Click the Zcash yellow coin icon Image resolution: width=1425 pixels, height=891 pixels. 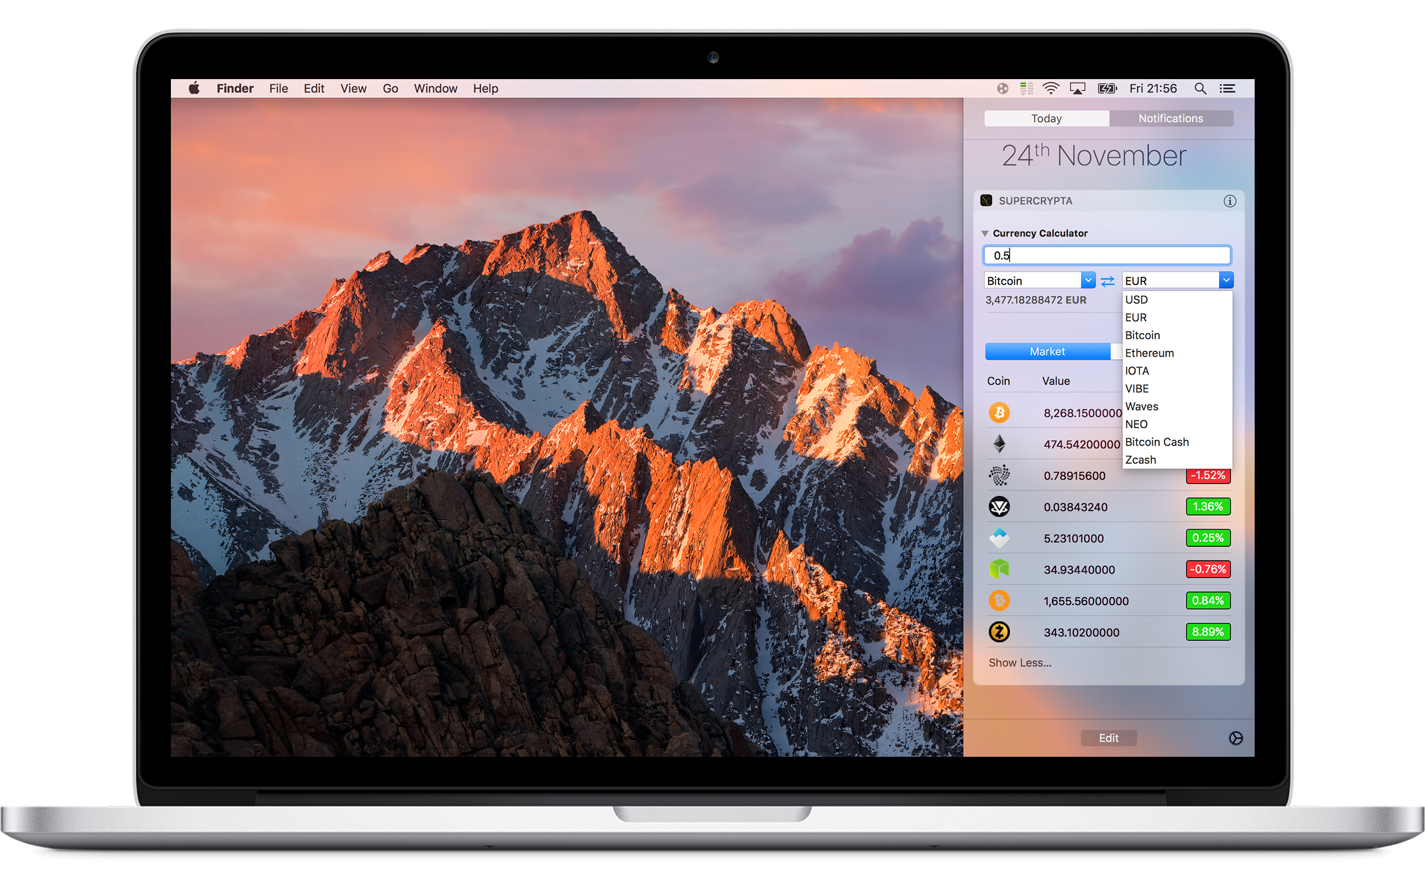click(999, 631)
